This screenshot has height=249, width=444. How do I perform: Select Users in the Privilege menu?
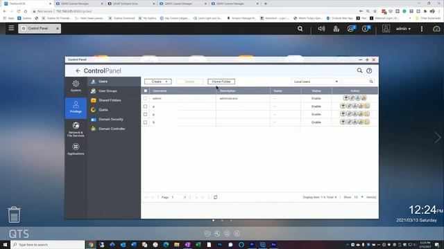(114, 82)
